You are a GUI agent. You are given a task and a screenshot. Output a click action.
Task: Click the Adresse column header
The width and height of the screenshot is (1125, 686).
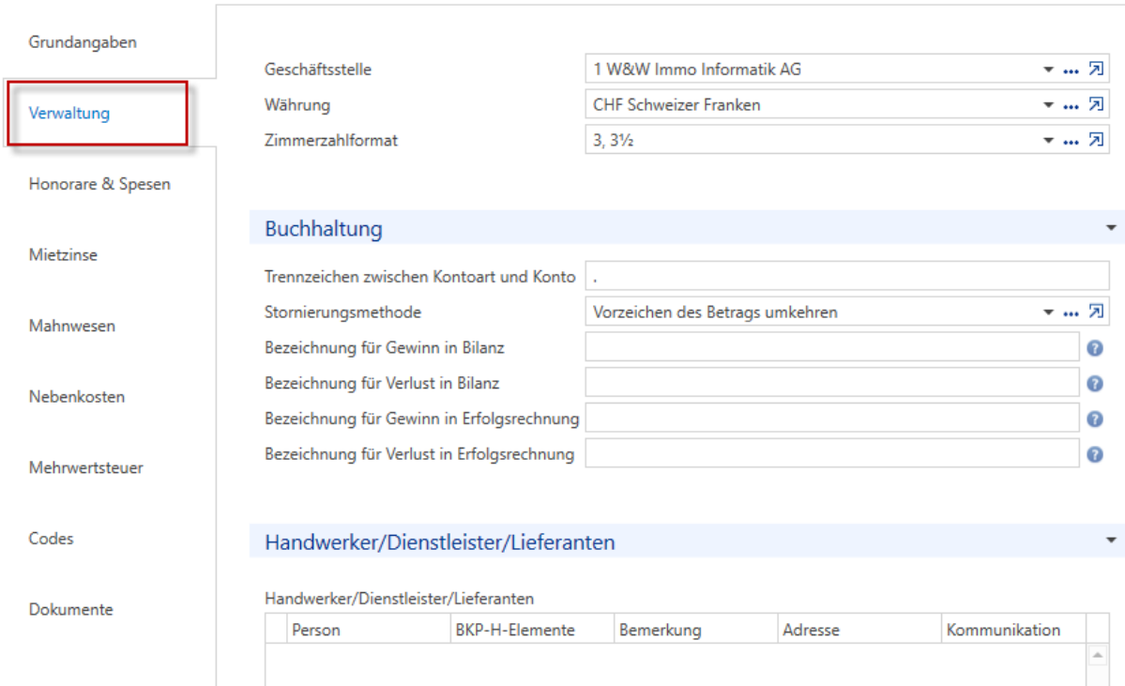(859, 630)
